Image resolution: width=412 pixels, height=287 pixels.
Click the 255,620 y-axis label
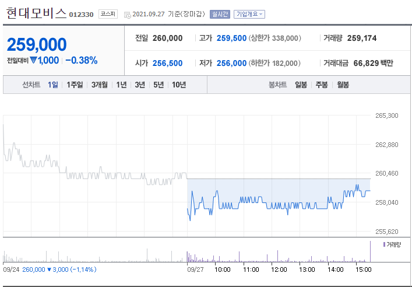[387, 232]
